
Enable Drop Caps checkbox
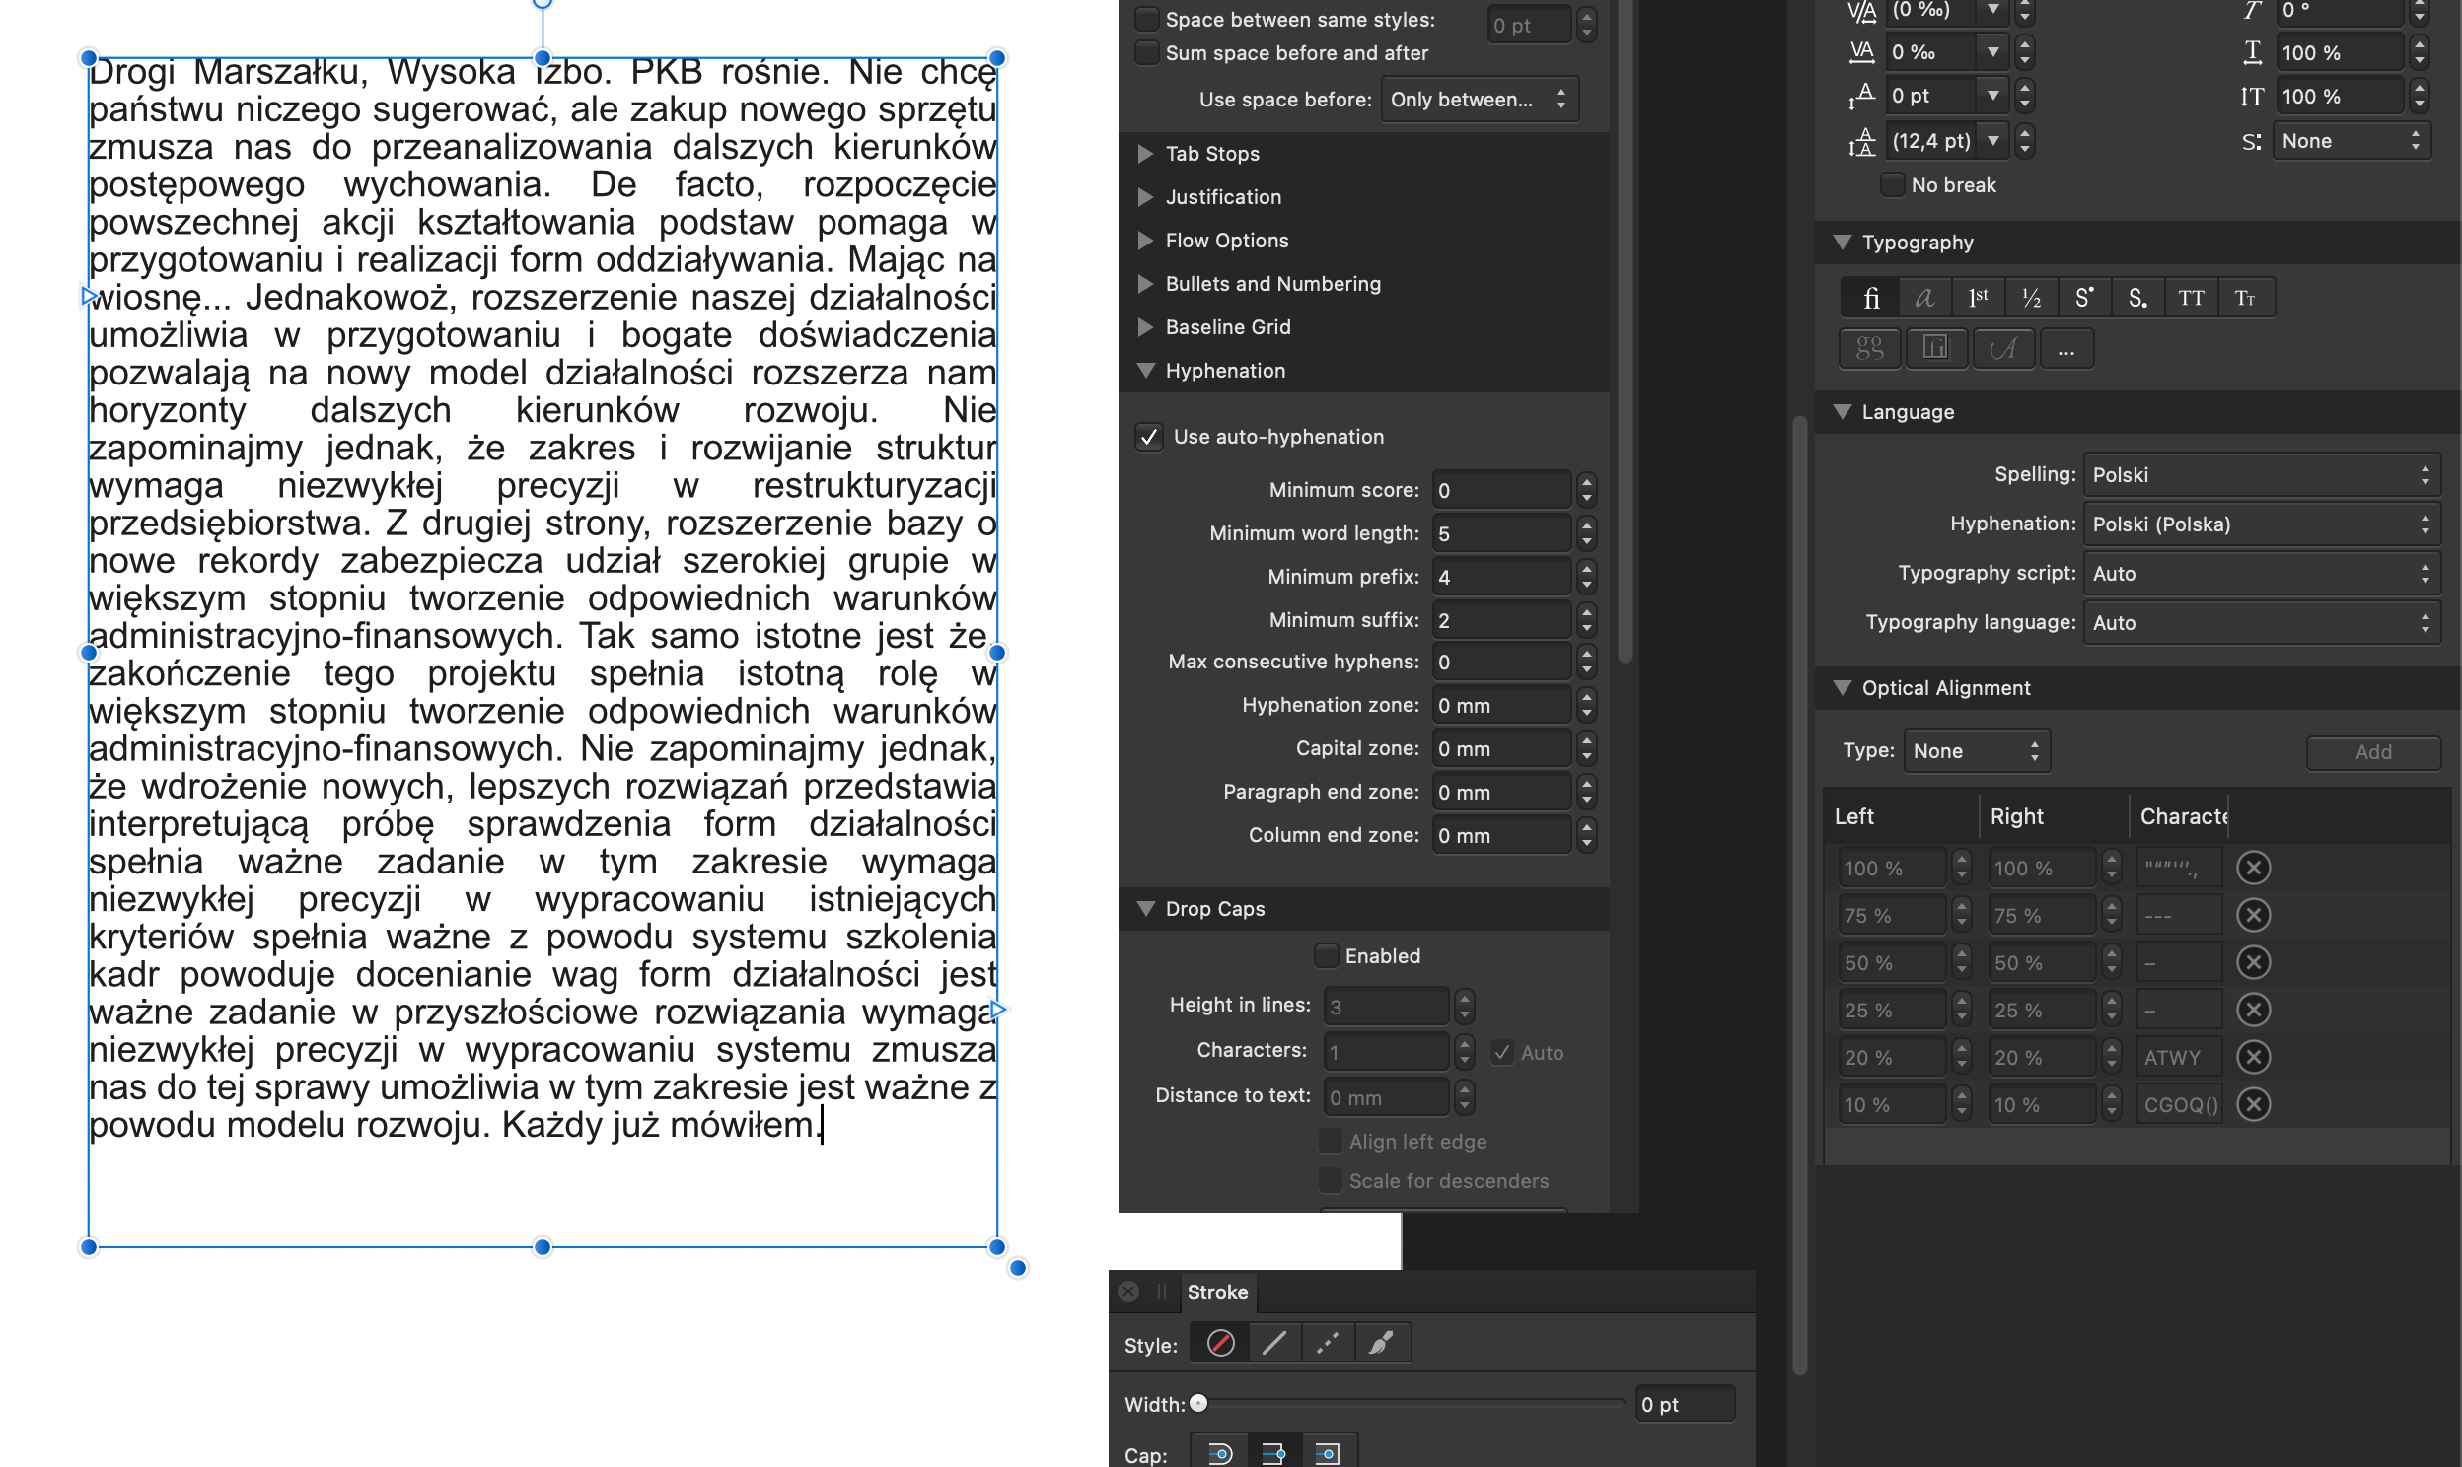click(1325, 955)
